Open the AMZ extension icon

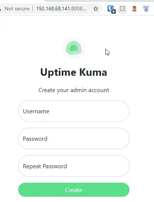pyautogui.click(x=146, y=9)
